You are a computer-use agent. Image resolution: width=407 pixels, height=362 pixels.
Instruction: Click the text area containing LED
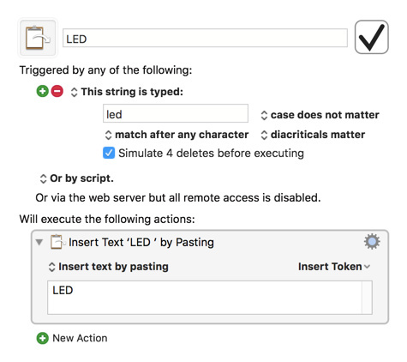210,298
